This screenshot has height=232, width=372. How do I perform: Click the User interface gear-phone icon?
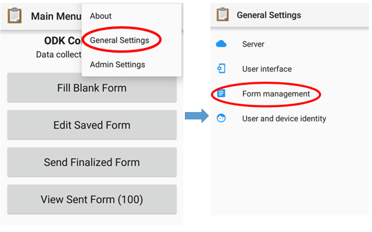[x=221, y=69]
